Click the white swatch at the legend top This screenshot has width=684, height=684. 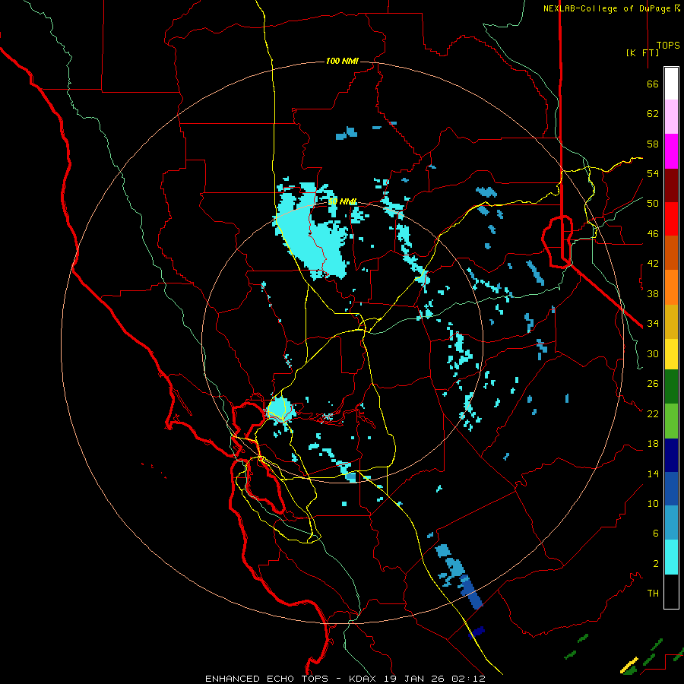tap(671, 84)
